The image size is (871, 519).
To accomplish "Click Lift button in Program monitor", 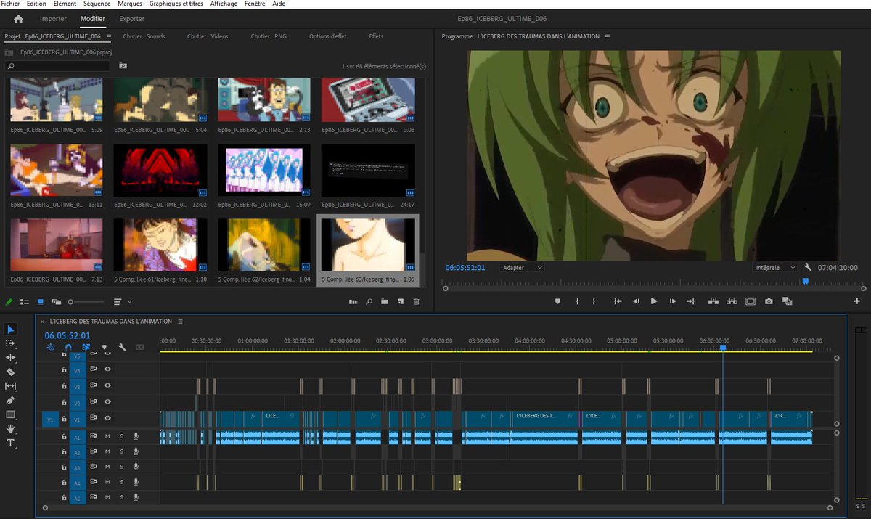I will (713, 301).
